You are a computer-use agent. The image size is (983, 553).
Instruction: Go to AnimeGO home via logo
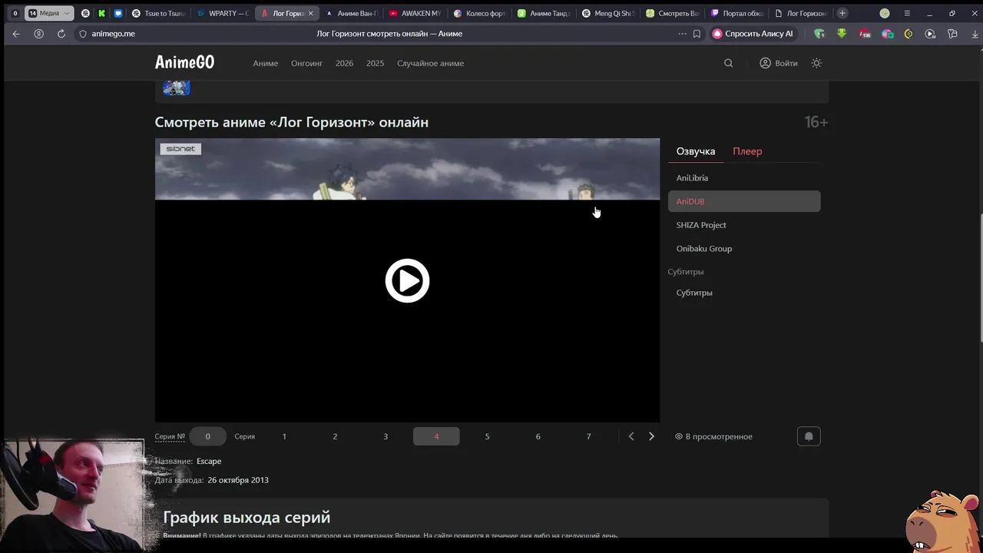coord(184,62)
